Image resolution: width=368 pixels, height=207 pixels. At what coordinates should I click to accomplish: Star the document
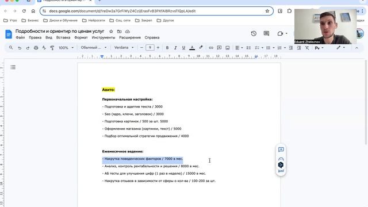pyautogui.click(x=111, y=31)
